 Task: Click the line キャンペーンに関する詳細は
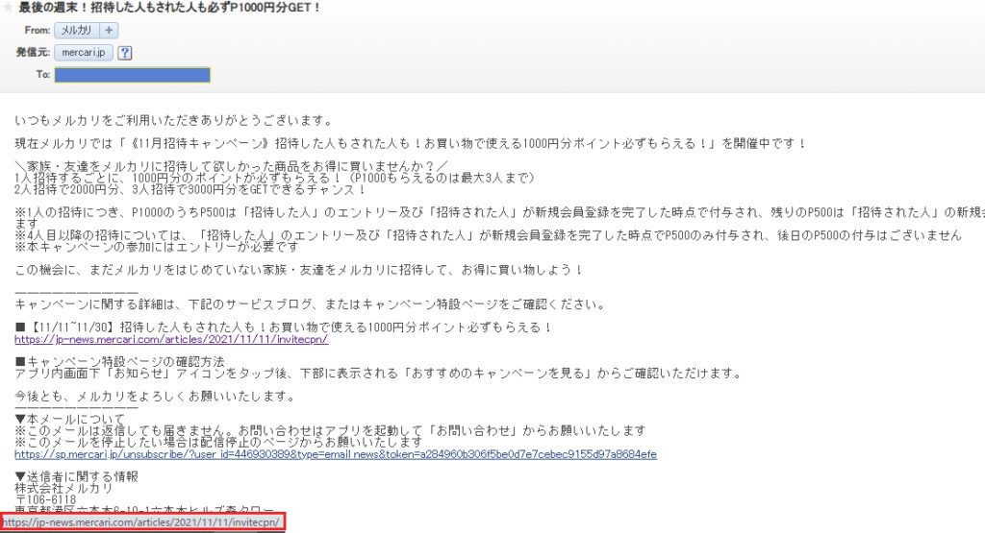click(x=311, y=304)
